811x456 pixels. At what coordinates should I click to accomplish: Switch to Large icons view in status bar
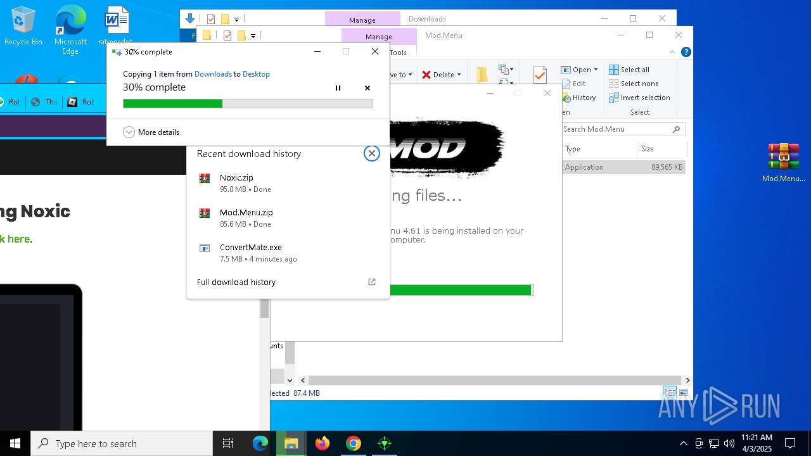(x=683, y=393)
